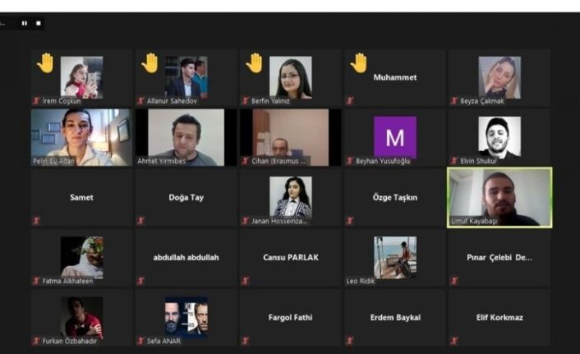The image size is (580, 354).
Task: Select Leo Ridik's profile picture tile
Action: tap(395, 257)
